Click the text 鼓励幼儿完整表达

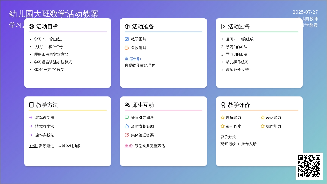pos(150,146)
